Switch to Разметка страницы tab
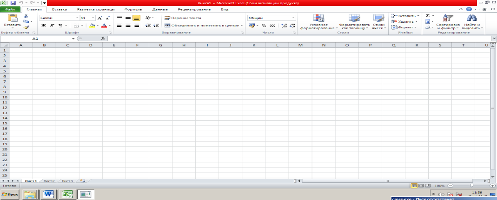The height and width of the screenshot is (200, 497). pyautogui.click(x=96, y=9)
